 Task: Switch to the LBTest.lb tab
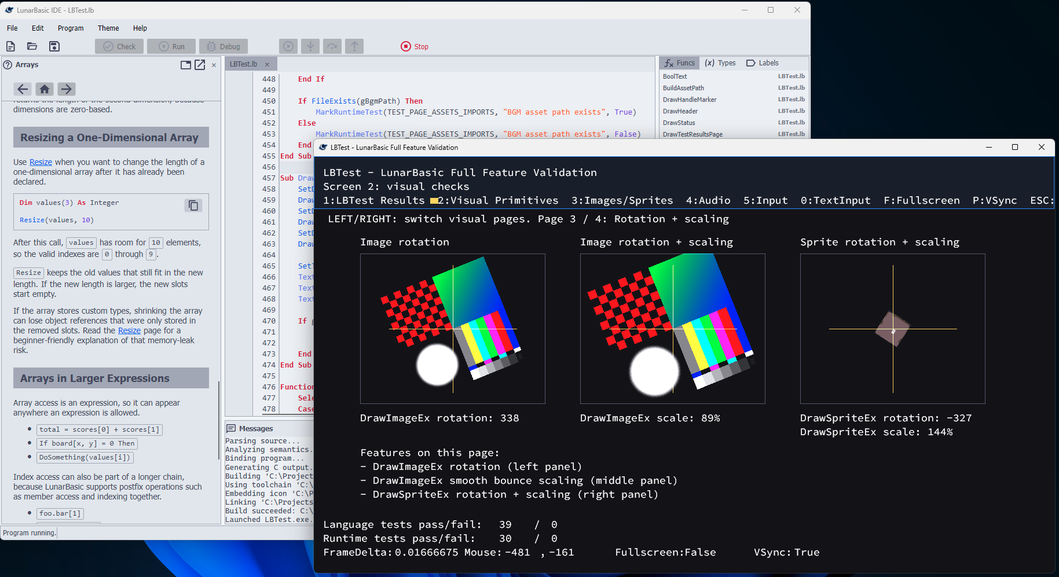click(244, 64)
